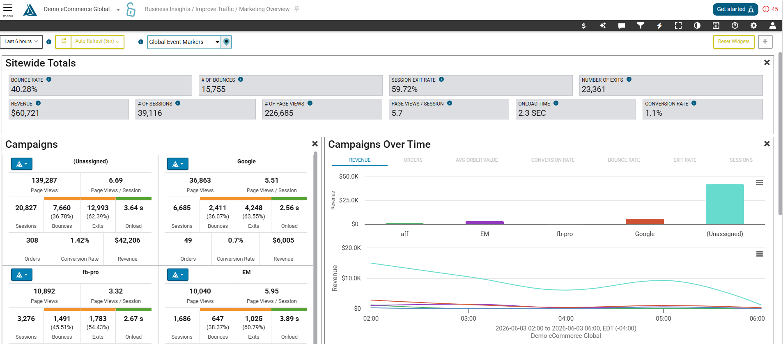Click the Reset Widgets button

(x=734, y=41)
